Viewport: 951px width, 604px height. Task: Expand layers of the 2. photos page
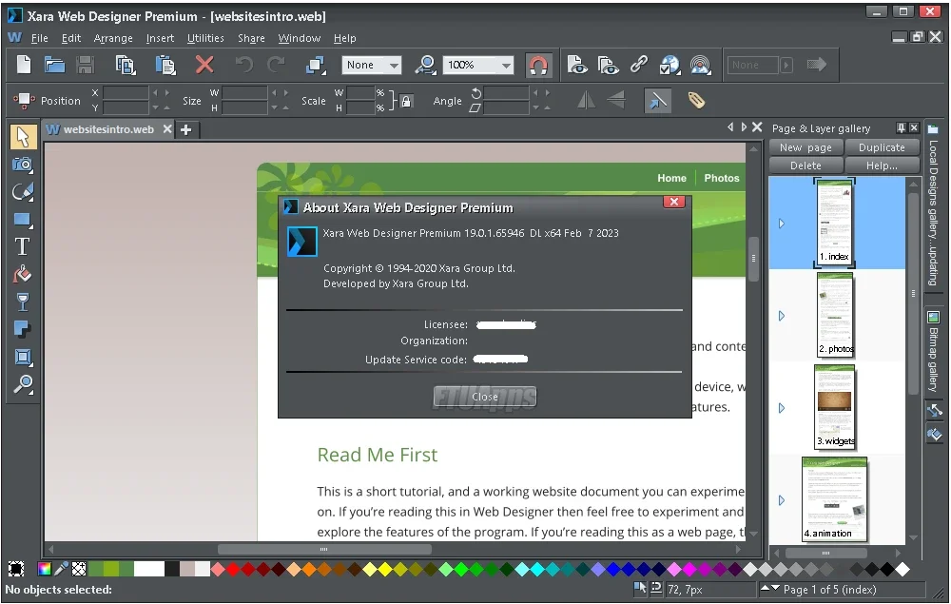[x=782, y=316]
